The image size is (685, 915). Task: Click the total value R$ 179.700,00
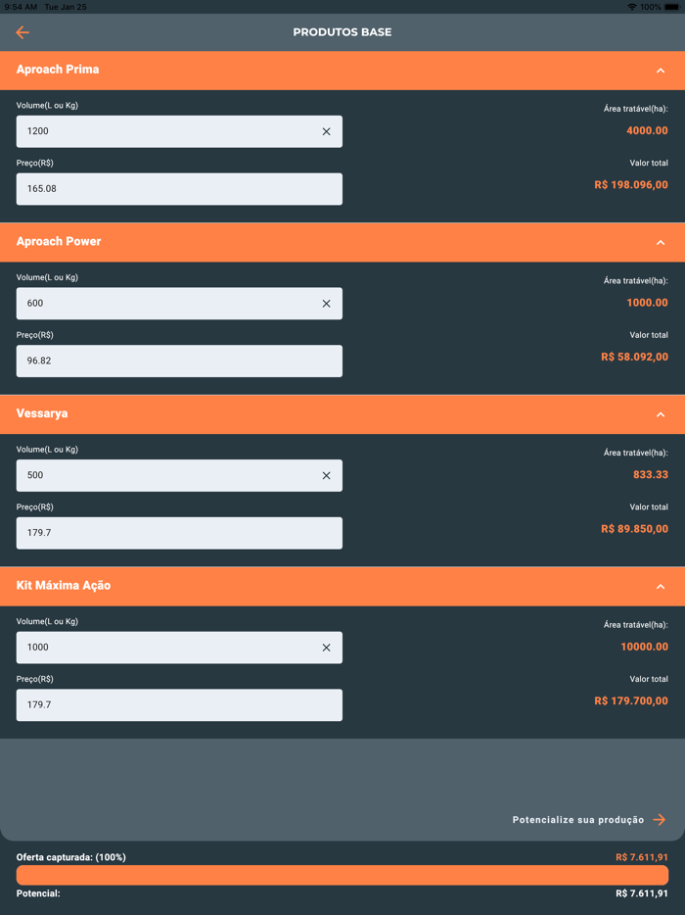click(x=631, y=700)
